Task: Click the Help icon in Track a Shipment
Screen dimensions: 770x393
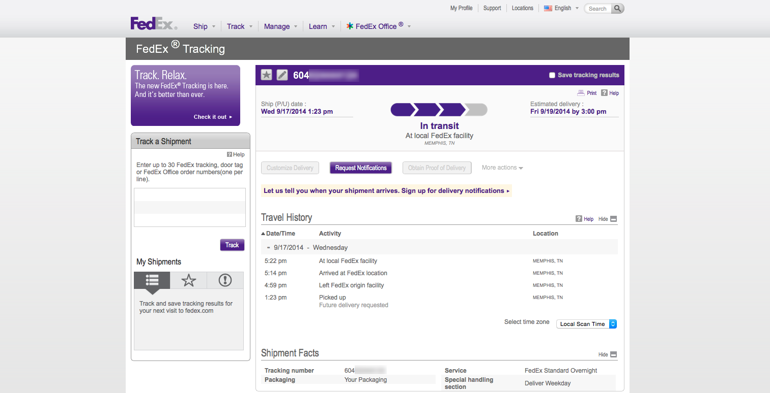Action: tap(230, 154)
